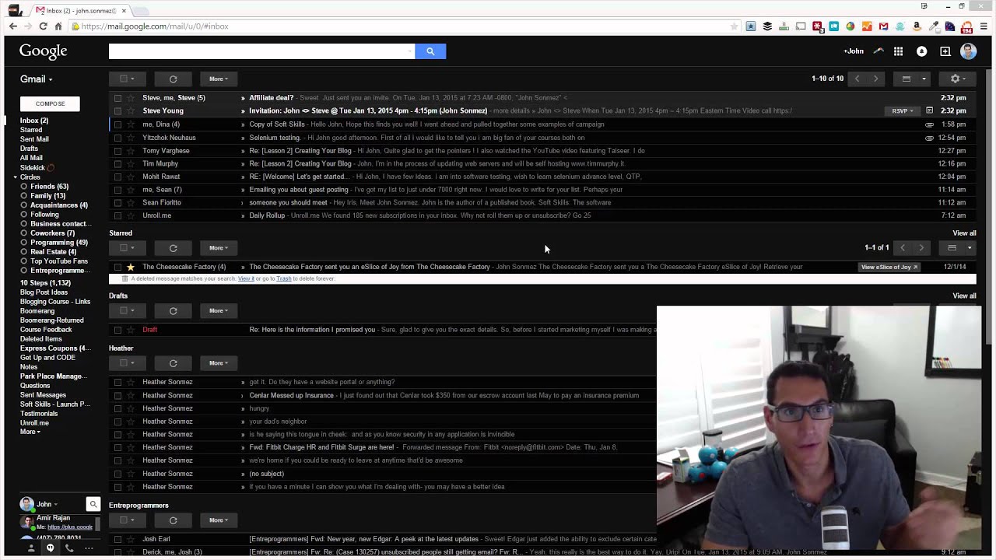Collapse the Circles label tree
The width and height of the screenshot is (996, 560).
click(x=15, y=177)
